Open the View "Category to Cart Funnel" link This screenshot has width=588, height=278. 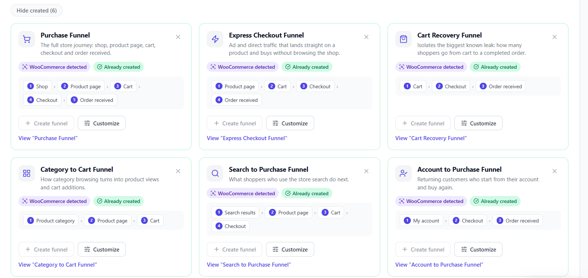57,265
